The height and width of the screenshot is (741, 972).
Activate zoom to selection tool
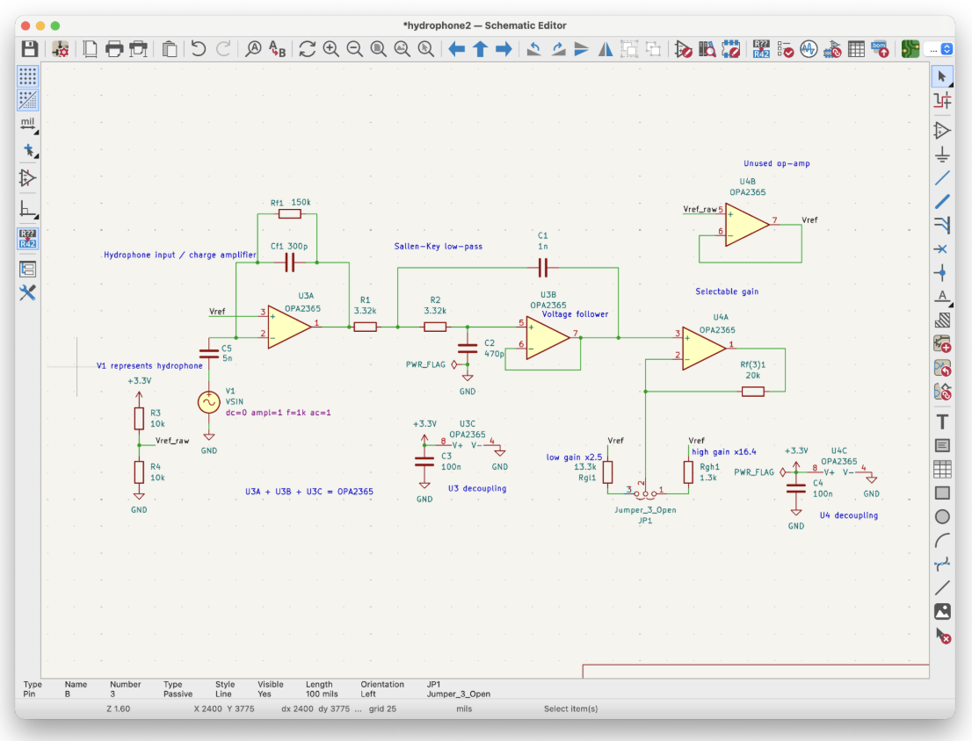426,49
